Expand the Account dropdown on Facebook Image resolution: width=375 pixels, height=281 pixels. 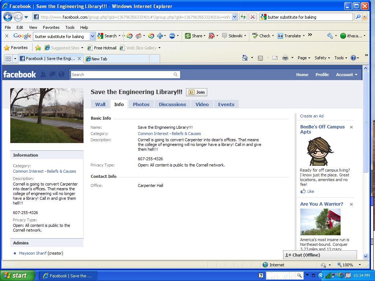tap(346, 75)
